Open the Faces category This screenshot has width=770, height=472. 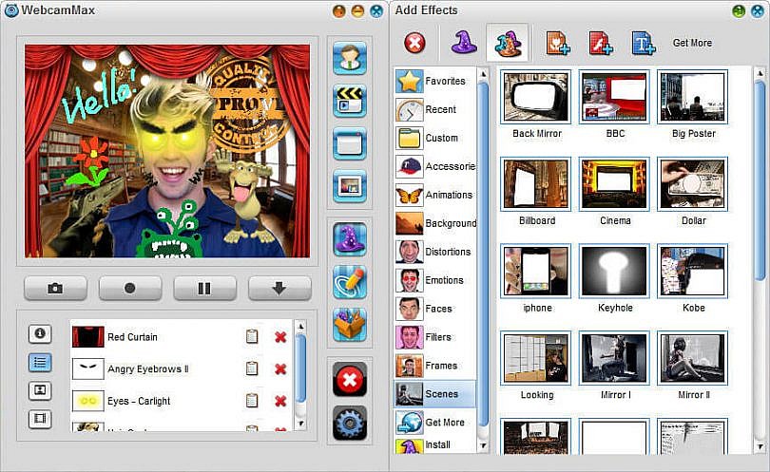click(435, 309)
